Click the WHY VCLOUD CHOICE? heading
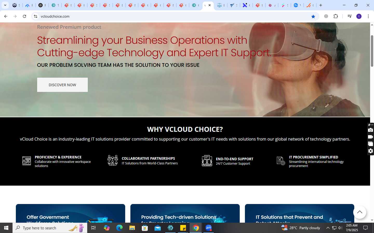 pyautogui.click(x=185, y=129)
